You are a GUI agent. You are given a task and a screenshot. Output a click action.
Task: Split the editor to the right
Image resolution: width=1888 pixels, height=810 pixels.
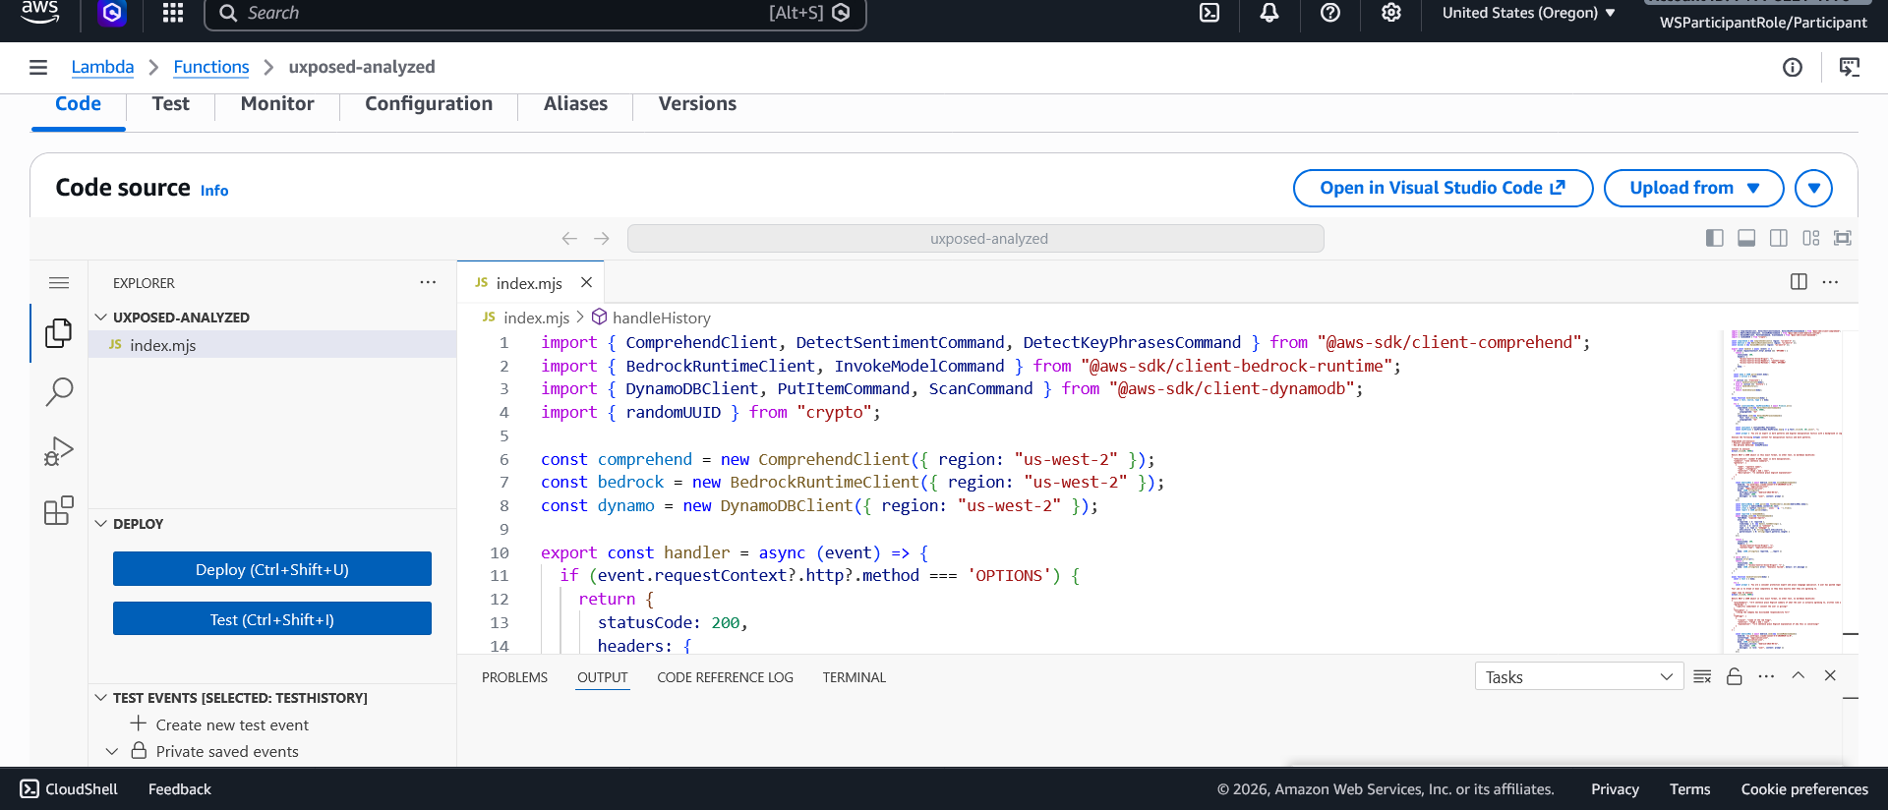click(x=1799, y=282)
